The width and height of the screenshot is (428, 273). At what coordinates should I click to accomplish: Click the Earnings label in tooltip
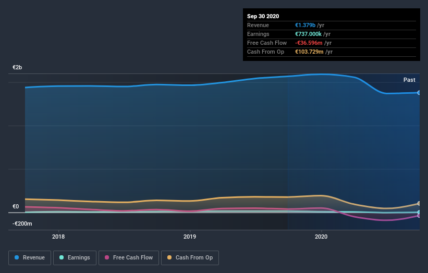pyautogui.click(x=258, y=34)
